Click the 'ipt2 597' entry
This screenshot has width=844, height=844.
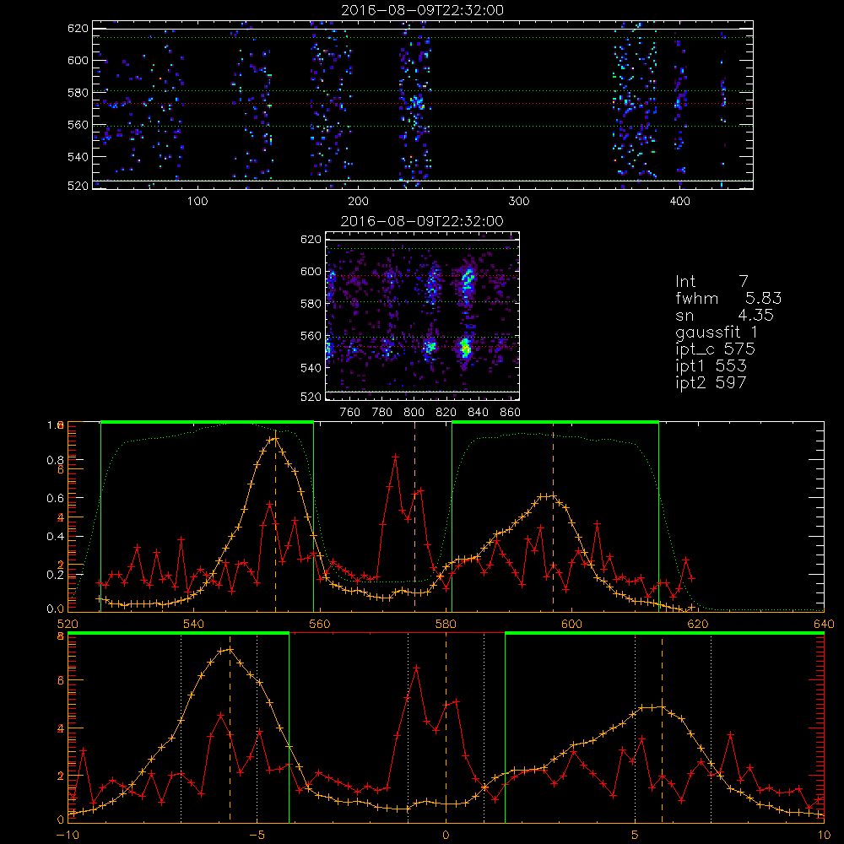click(711, 382)
